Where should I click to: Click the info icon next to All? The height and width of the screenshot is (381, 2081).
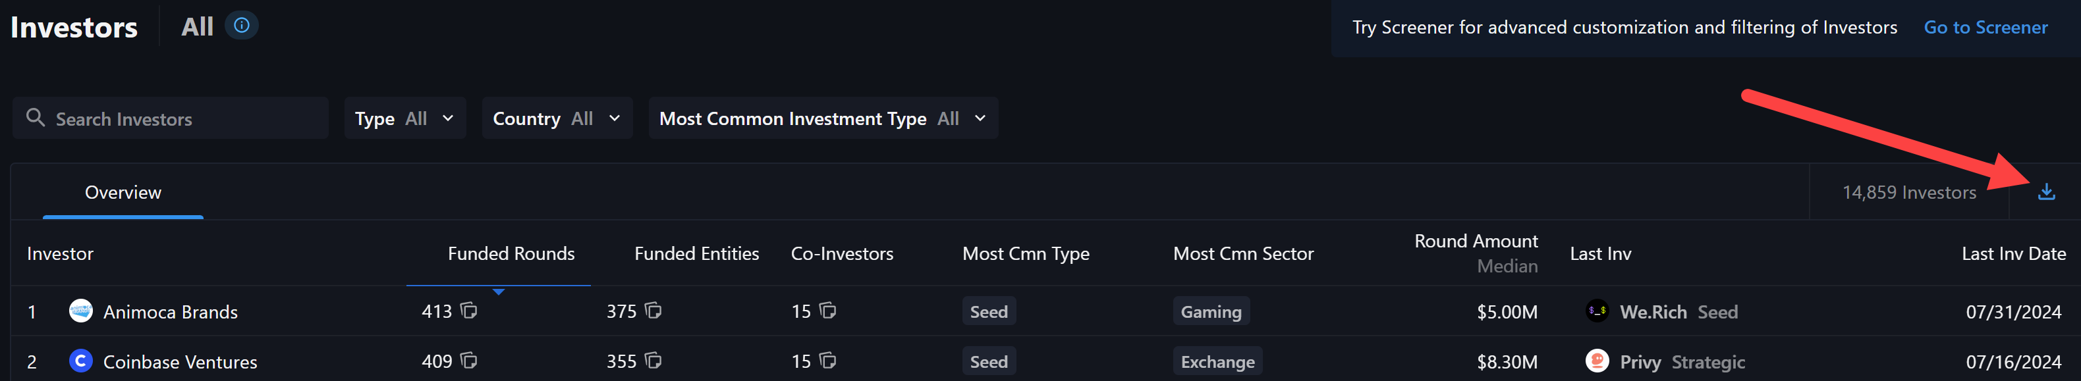tap(242, 26)
